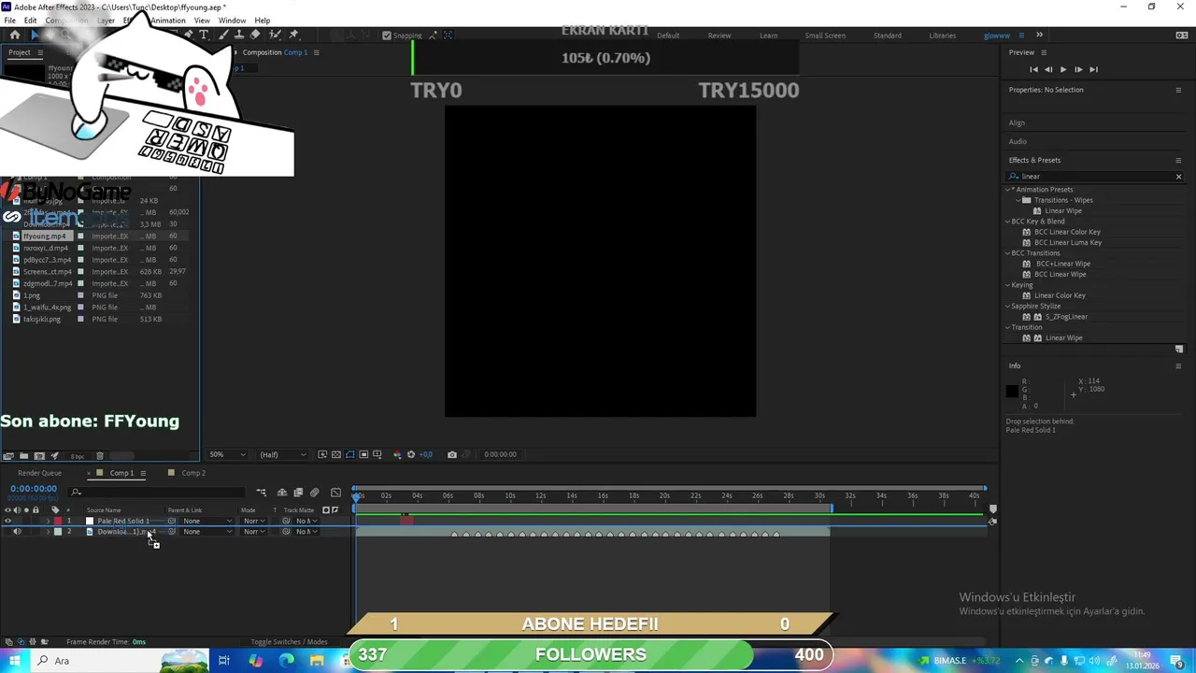Open Parent dropdown for Pale Red Solid 1
Screen dimensions: 1196x673
click(x=207, y=521)
